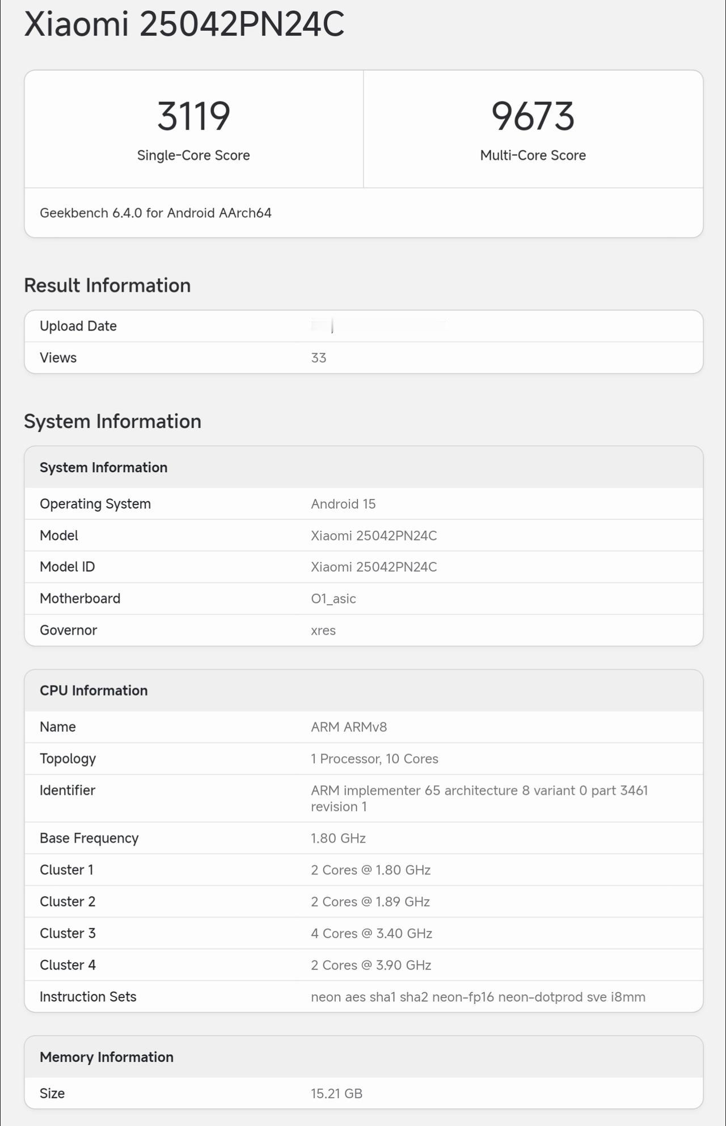Click the Geekbench 6.4.0 for Android AArch64 text
The height and width of the screenshot is (1126, 726).
[155, 213]
